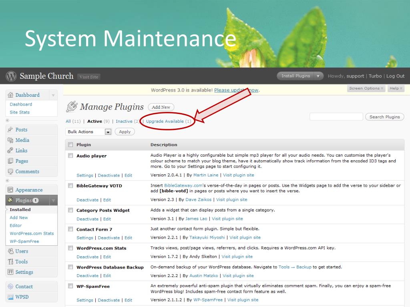
Task: Click the Add New button by Manage Plugins
Action: 161,107
